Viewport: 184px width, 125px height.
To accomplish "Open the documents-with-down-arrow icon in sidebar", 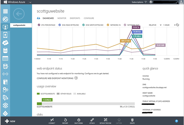I will (x=5, y=98).
